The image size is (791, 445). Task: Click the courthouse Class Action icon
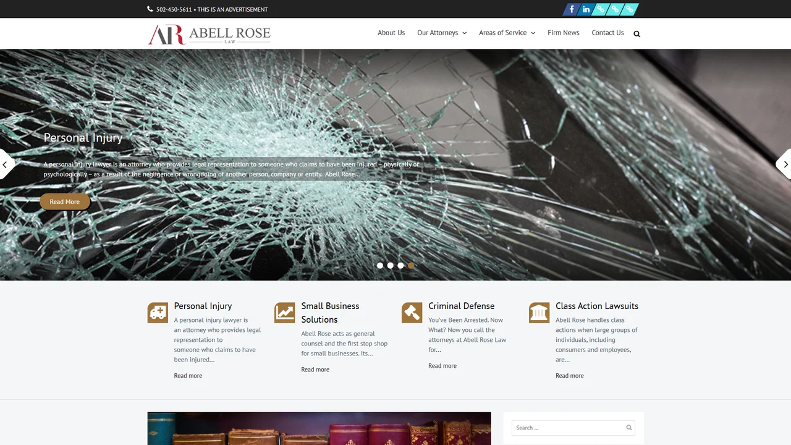pyautogui.click(x=539, y=313)
